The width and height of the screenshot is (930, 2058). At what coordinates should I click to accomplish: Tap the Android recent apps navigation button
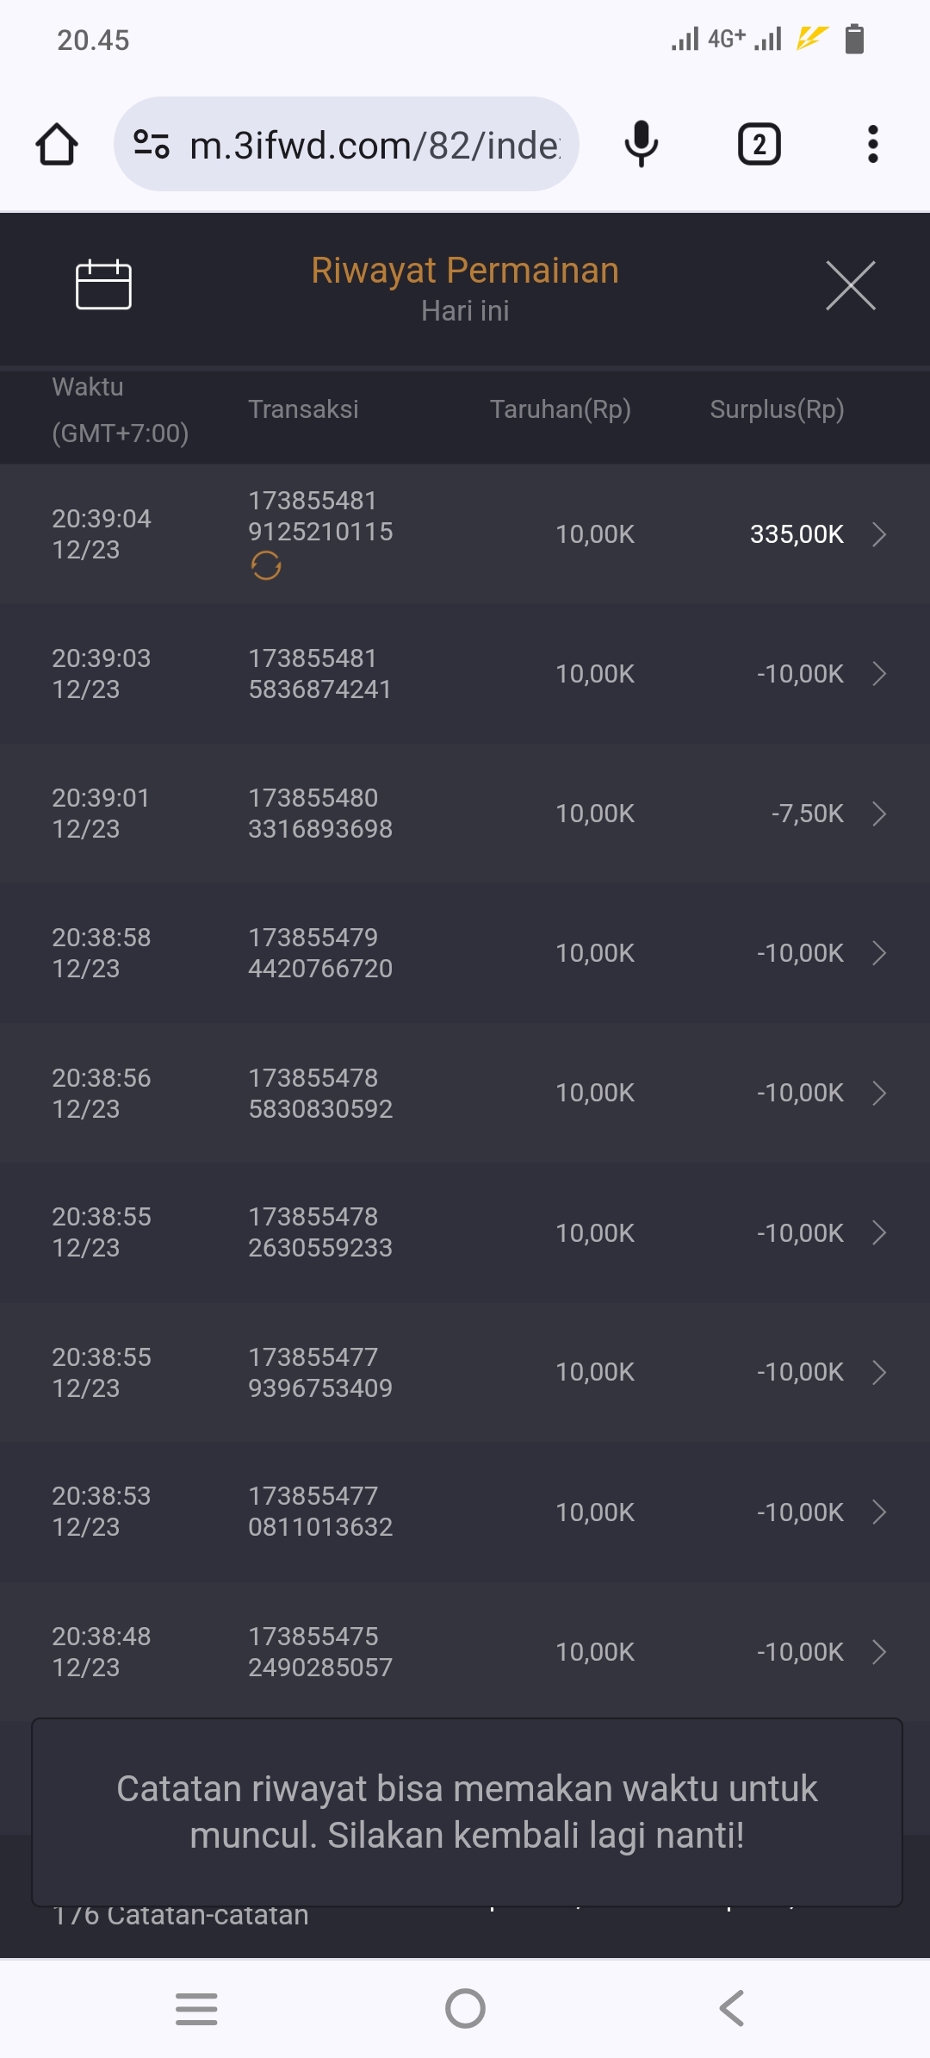pos(196,2008)
